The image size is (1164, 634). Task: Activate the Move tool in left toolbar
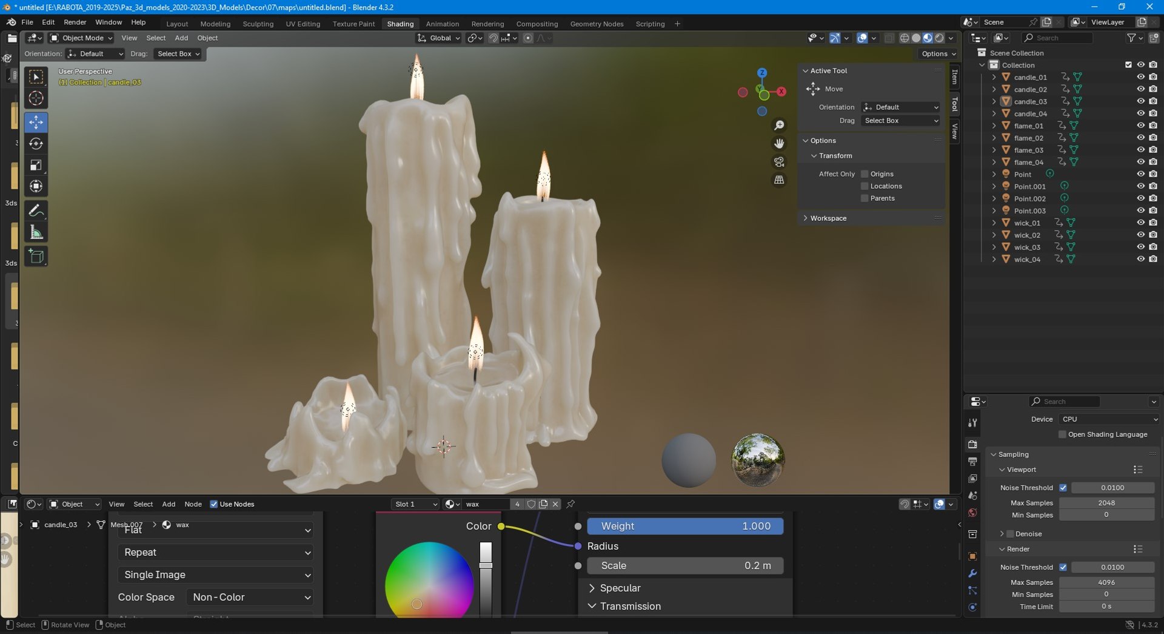pos(36,122)
